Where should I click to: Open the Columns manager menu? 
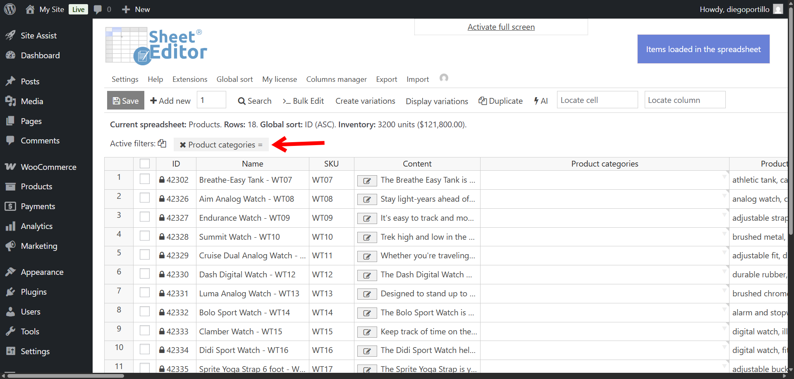pos(336,79)
